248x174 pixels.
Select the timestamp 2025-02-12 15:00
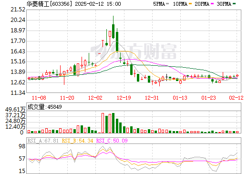tap(98, 4)
